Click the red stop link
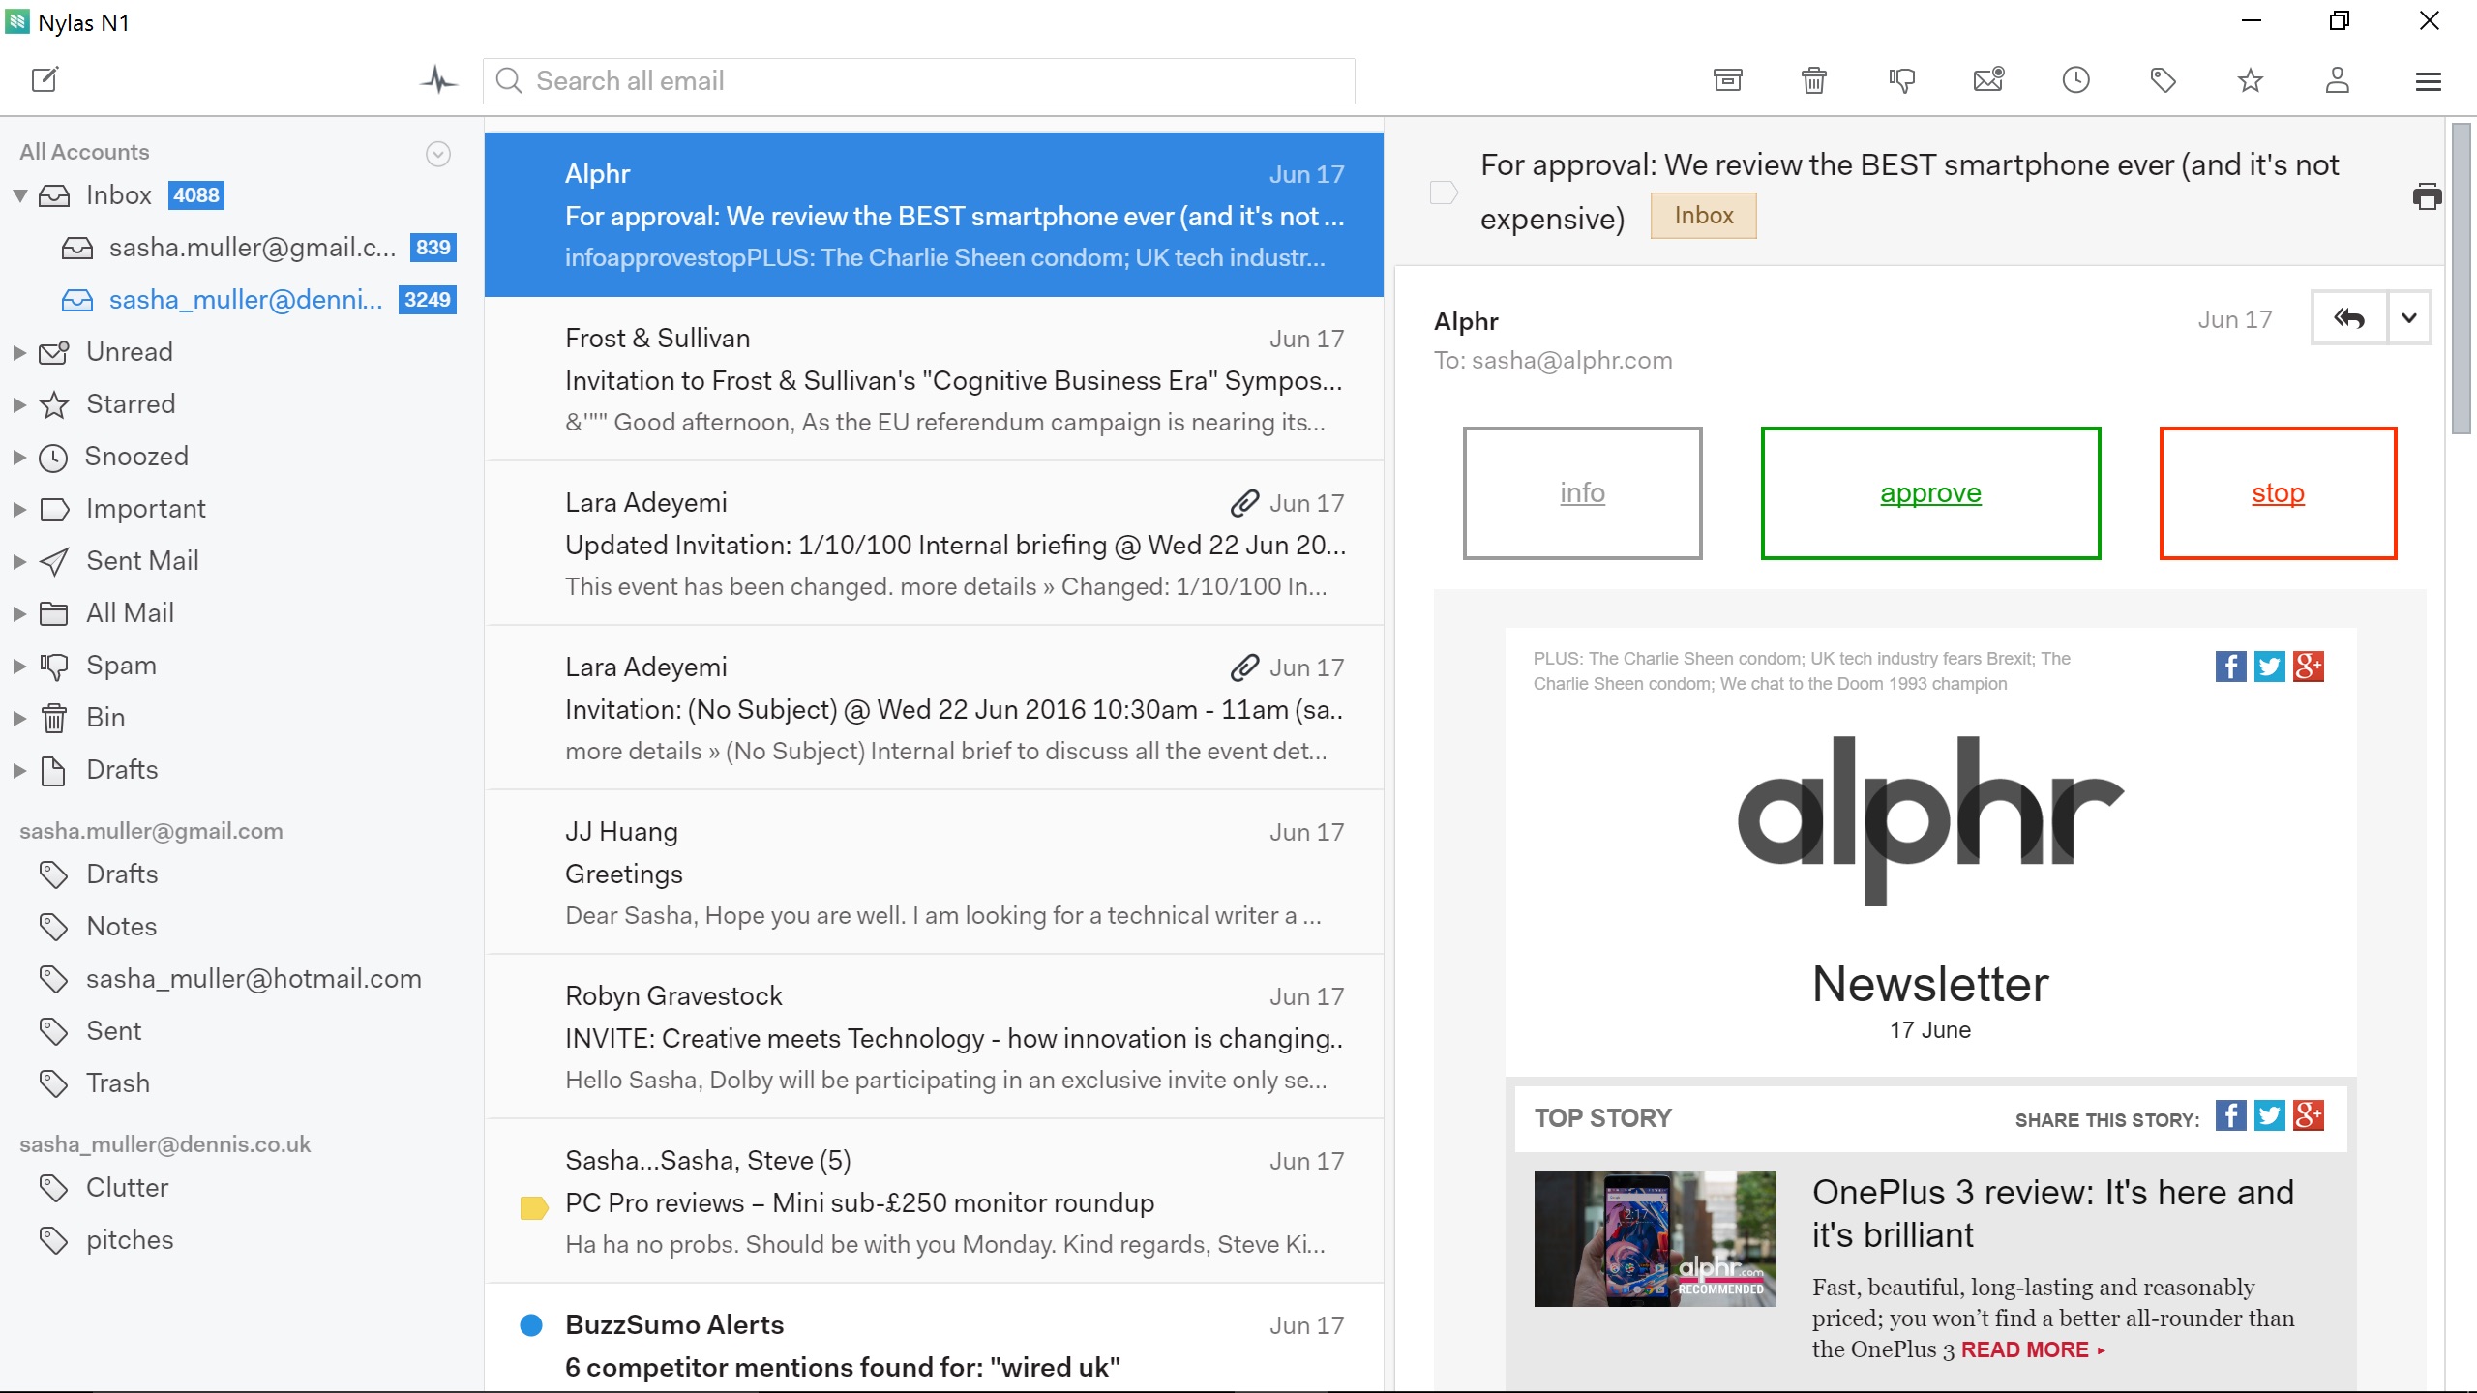Viewport: 2477px width, 1393px height. coord(2278,493)
